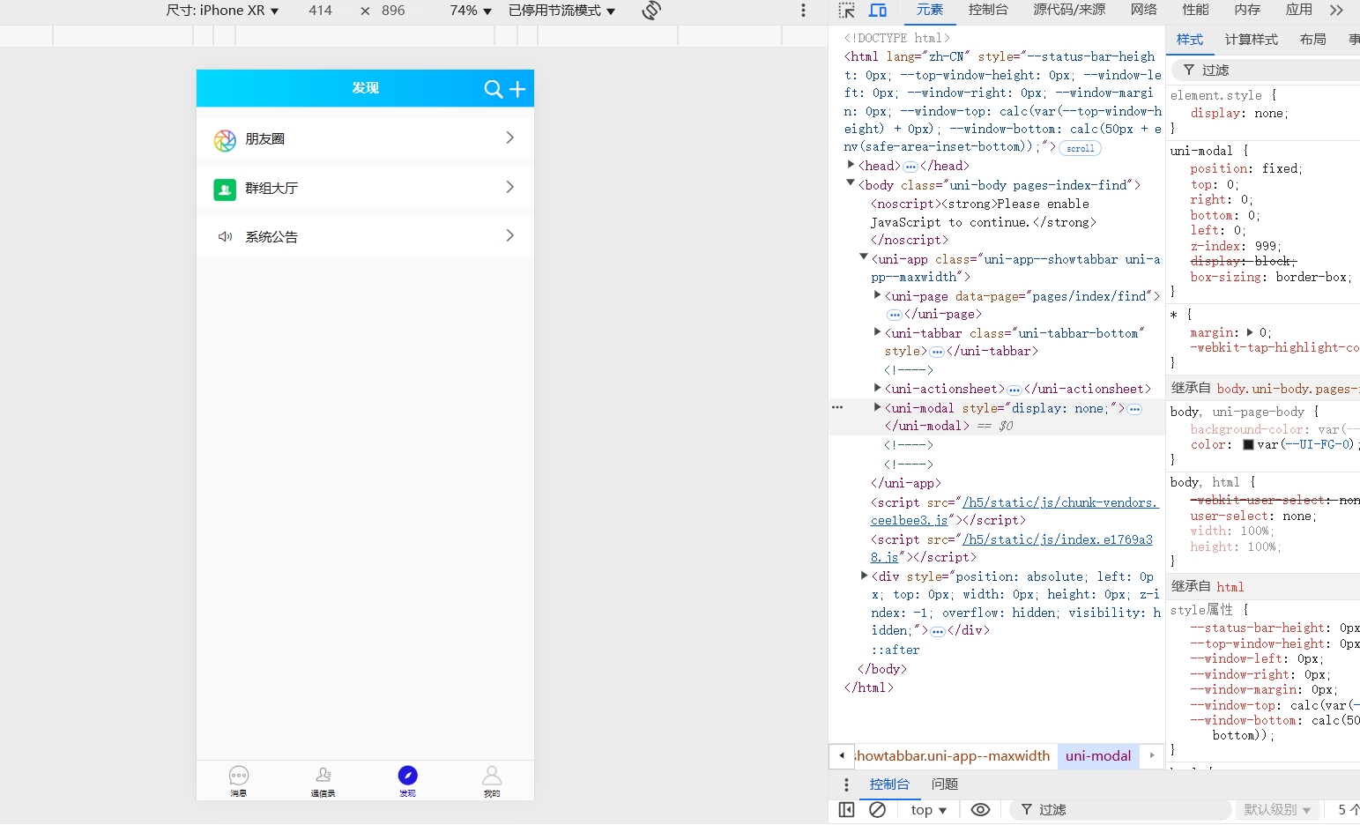The width and height of the screenshot is (1360, 825).
Task: Expand the uni-modal element node
Action: point(877,407)
